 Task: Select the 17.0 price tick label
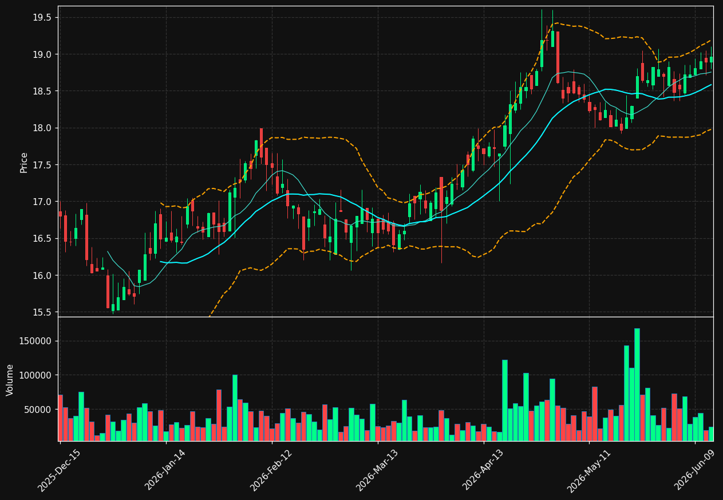(43, 202)
